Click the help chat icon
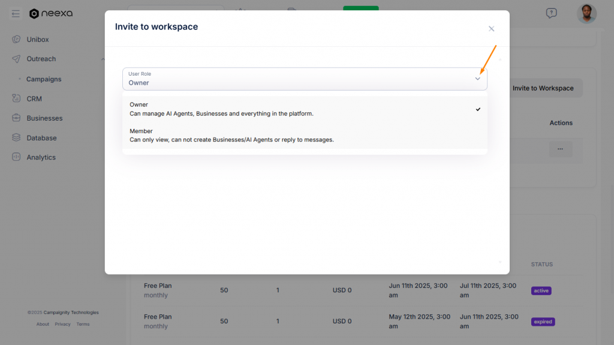The width and height of the screenshot is (614, 345). pyautogui.click(x=552, y=13)
